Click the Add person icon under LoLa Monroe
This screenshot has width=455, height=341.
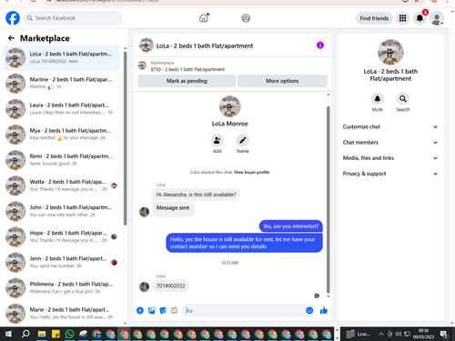pos(217,140)
